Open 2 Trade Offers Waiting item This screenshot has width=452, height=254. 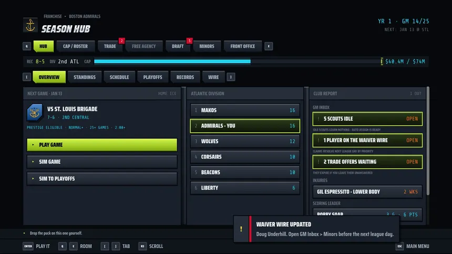(x=367, y=162)
